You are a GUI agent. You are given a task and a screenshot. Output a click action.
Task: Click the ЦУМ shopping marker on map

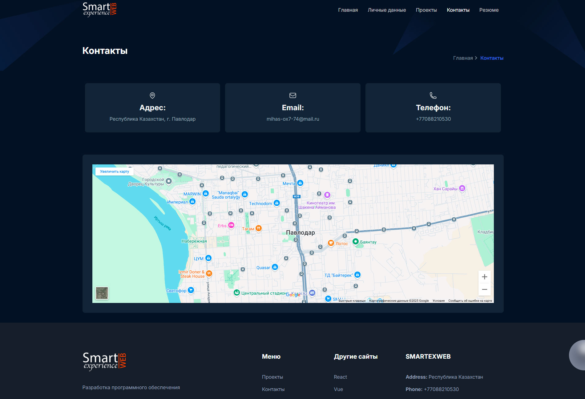208,258
